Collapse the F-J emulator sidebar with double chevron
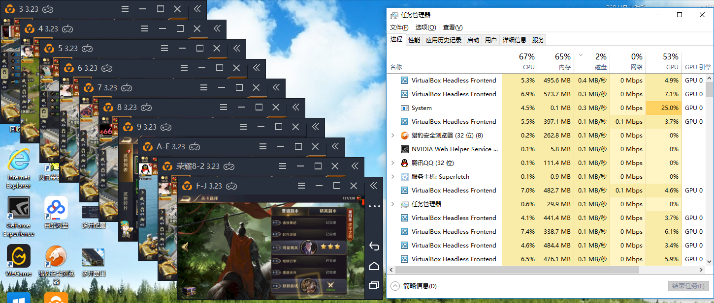 tap(374, 186)
